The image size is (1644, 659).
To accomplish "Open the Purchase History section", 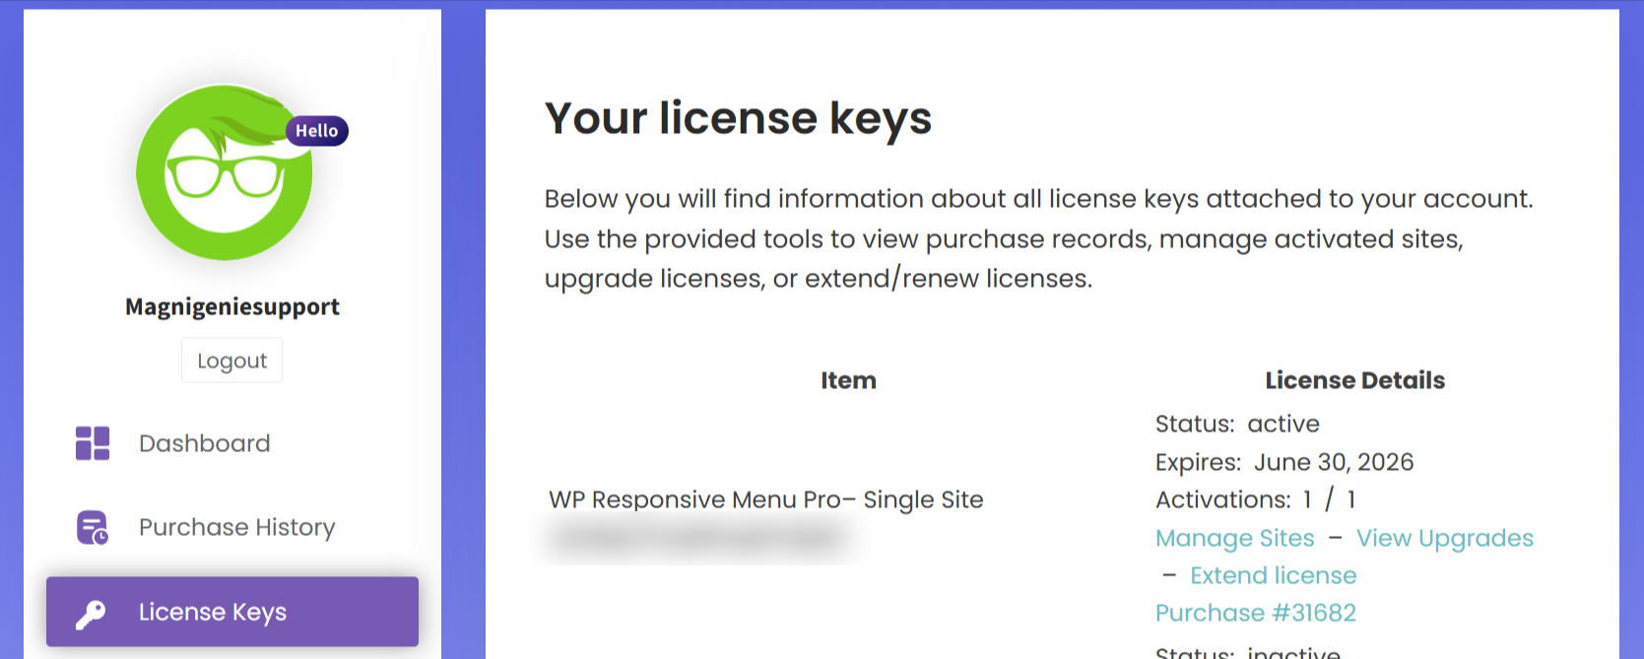I will 236,527.
